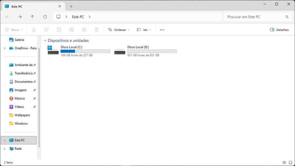
Task: Expand the Este PC tree node chevron
Action: click(4, 140)
